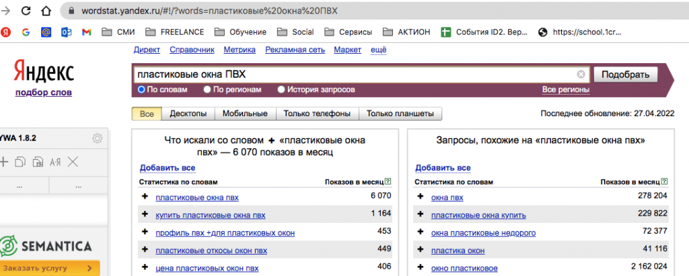Click right table impressions help question icon
Viewport: 689px width, 276px height.
(x=664, y=181)
